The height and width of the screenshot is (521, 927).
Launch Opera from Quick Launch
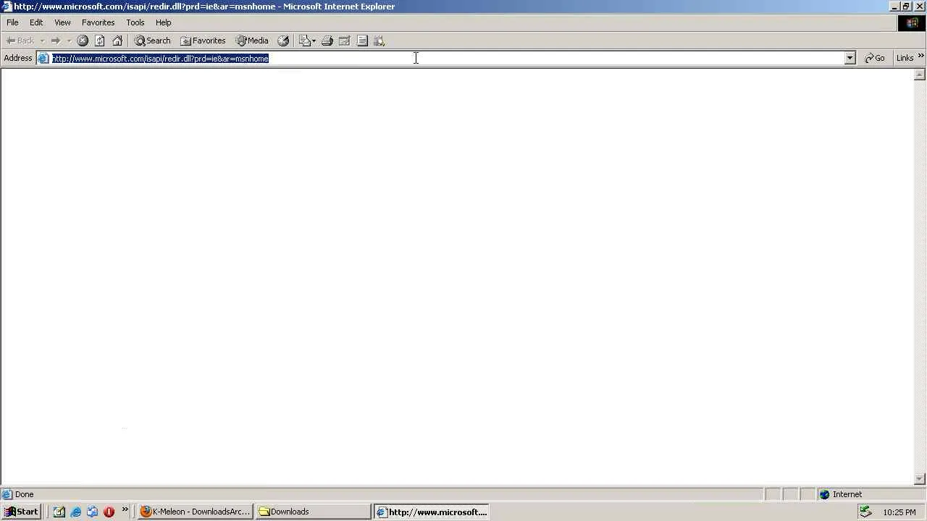[109, 512]
